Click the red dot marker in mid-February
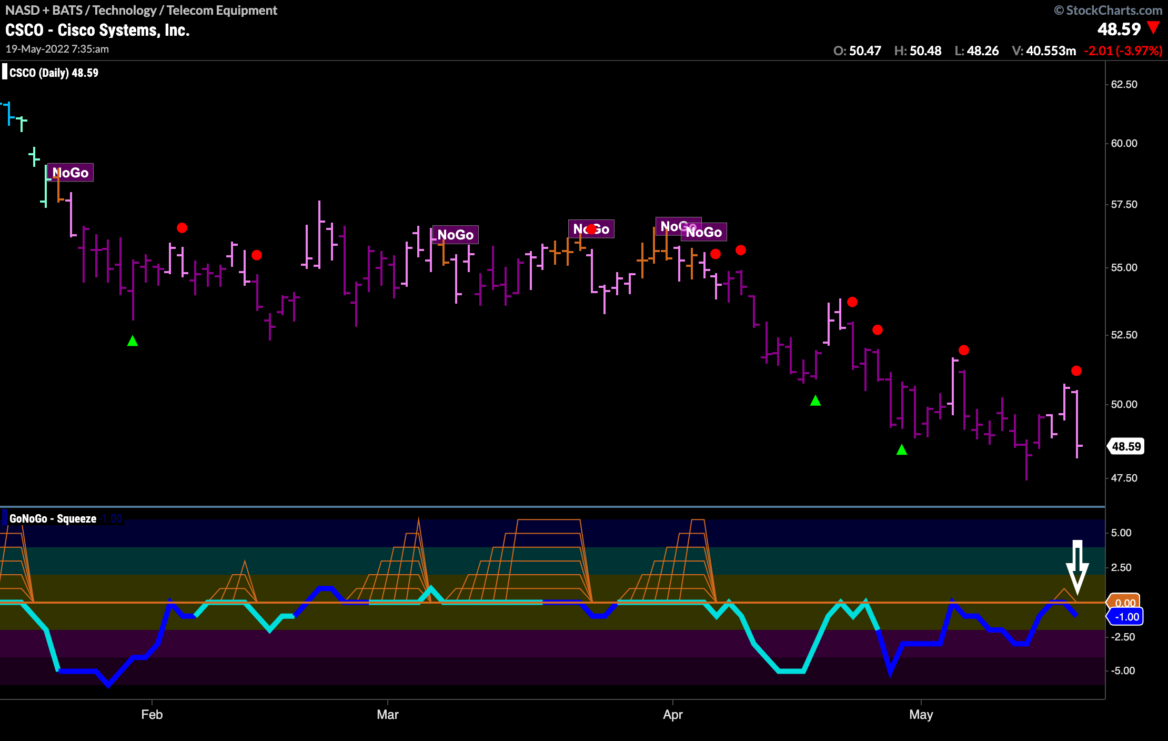 (257, 255)
